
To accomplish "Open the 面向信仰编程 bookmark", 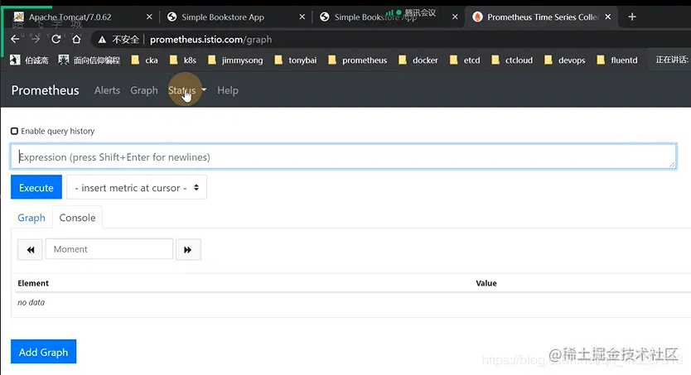I will pyautogui.click(x=89, y=60).
